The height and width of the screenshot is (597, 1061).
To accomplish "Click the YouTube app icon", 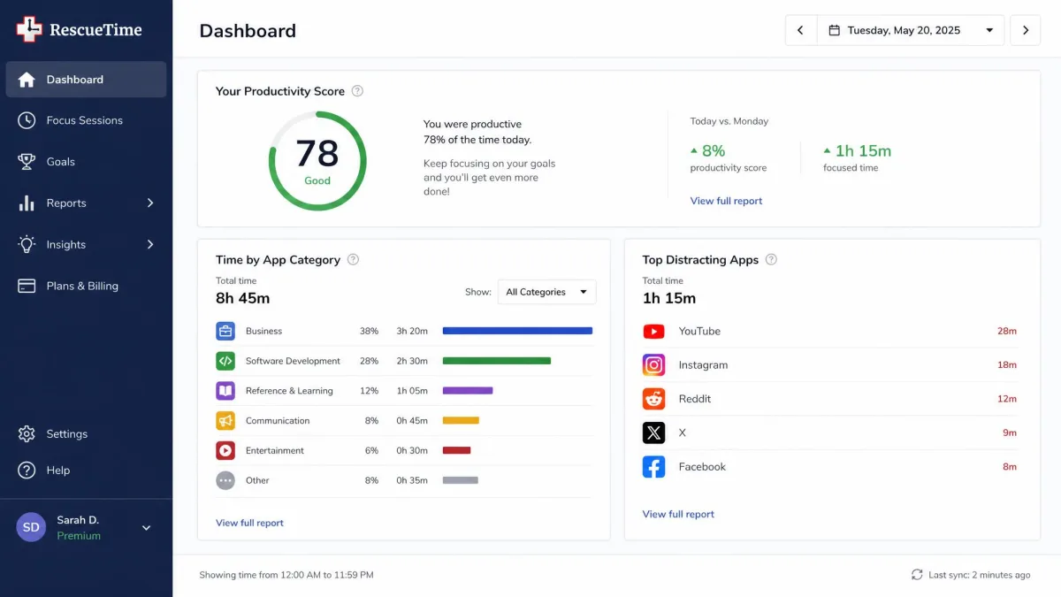I will (653, 332).
